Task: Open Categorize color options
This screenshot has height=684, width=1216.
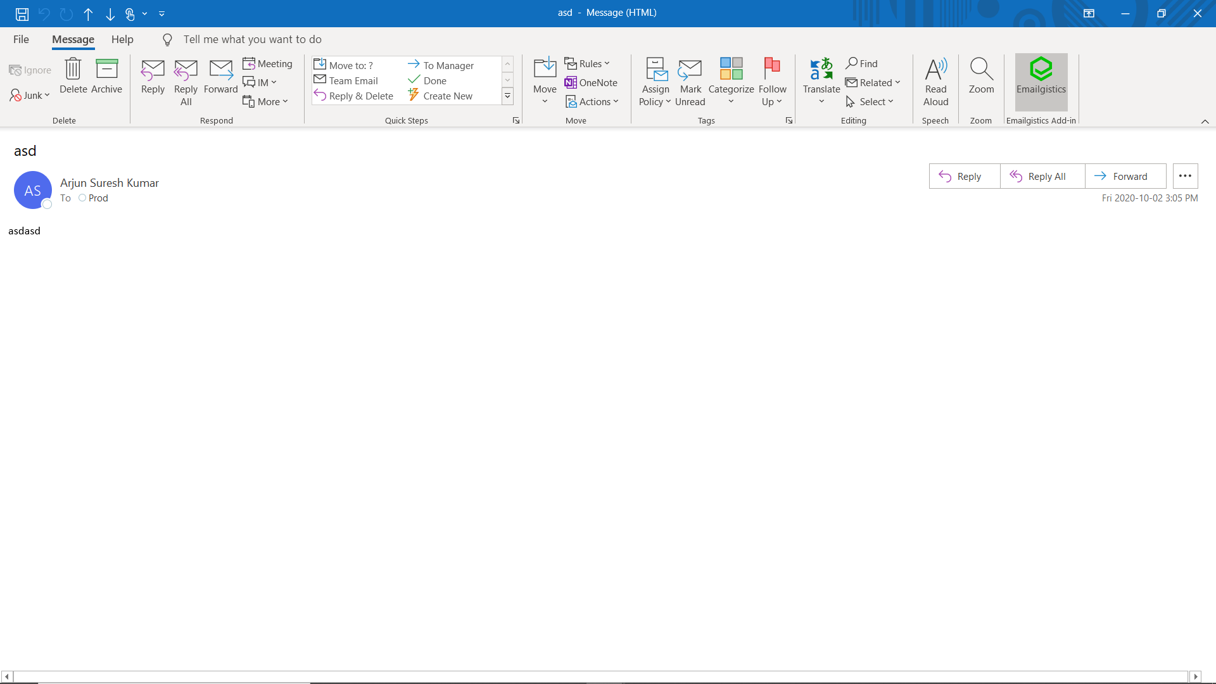Action: pyautogui.click(x=731, y=81)
